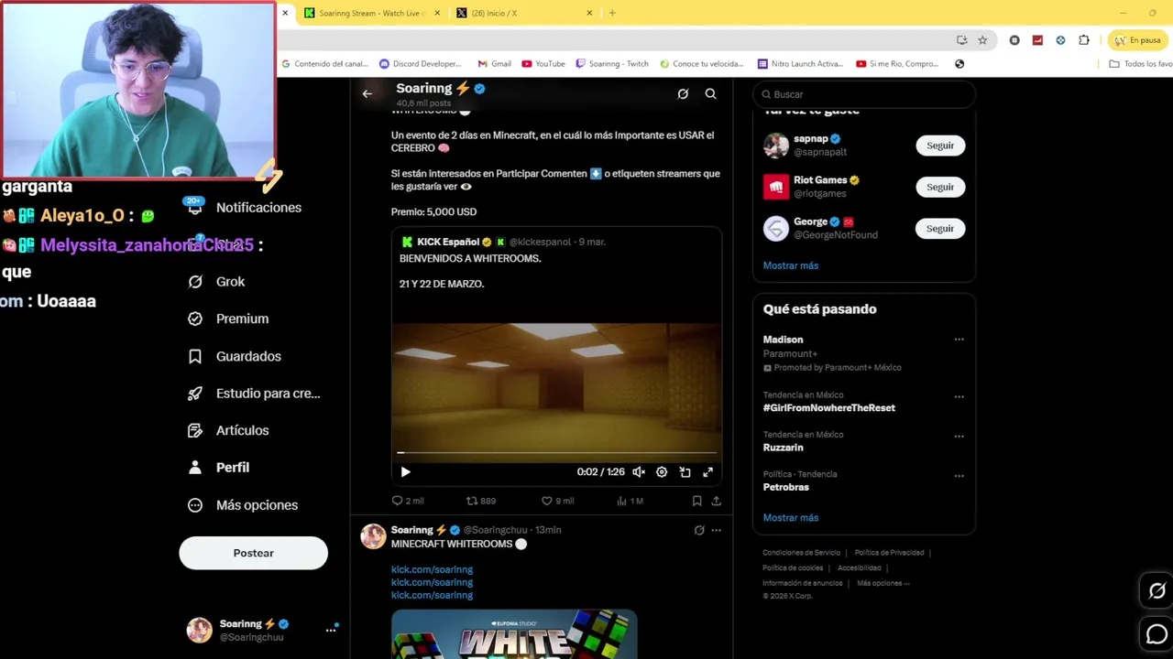Open the first kick.com/soarinng link
This screenshot has height=659, width=1173.
[432, 569]
